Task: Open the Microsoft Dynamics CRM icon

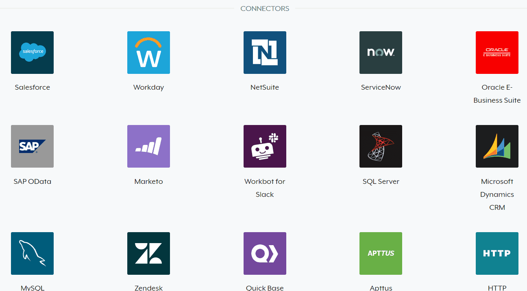Action: pos(497,146)
